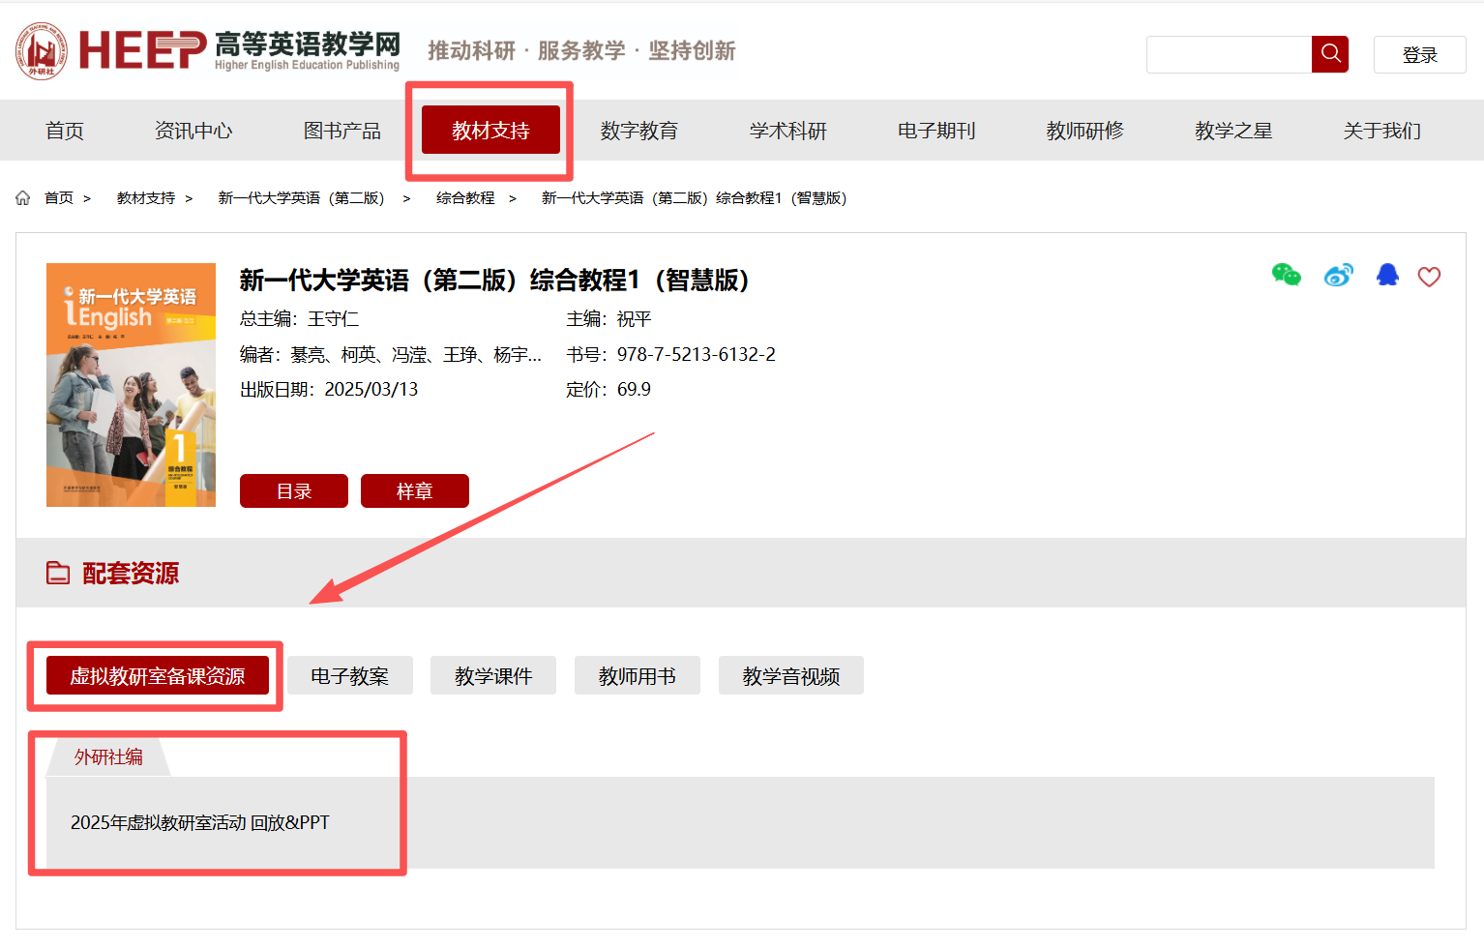This screenshot has height=948, width=1484.
Task: Select the 教学课件 resource tab
Action: click(493, 676)
